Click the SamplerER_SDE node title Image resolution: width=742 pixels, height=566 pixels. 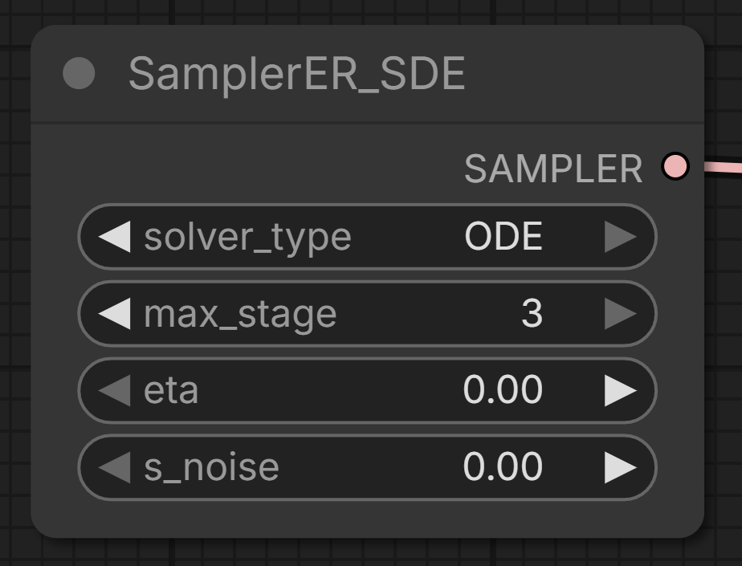click(297, 74)
